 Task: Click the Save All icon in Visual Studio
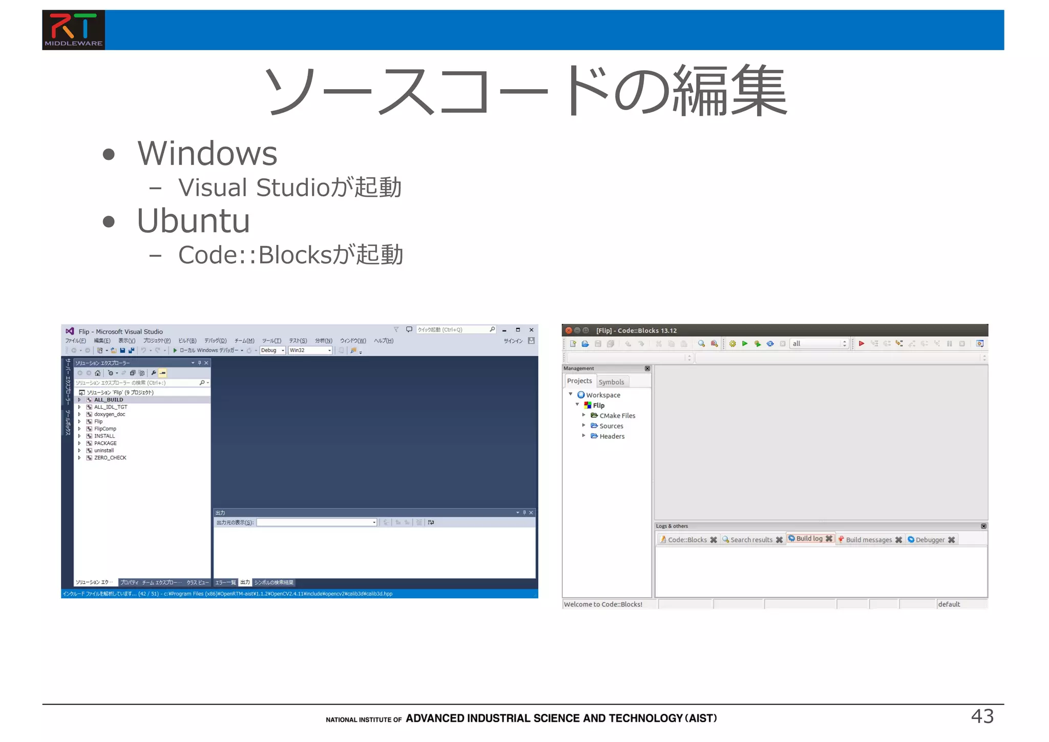click(x=132, y=351)
